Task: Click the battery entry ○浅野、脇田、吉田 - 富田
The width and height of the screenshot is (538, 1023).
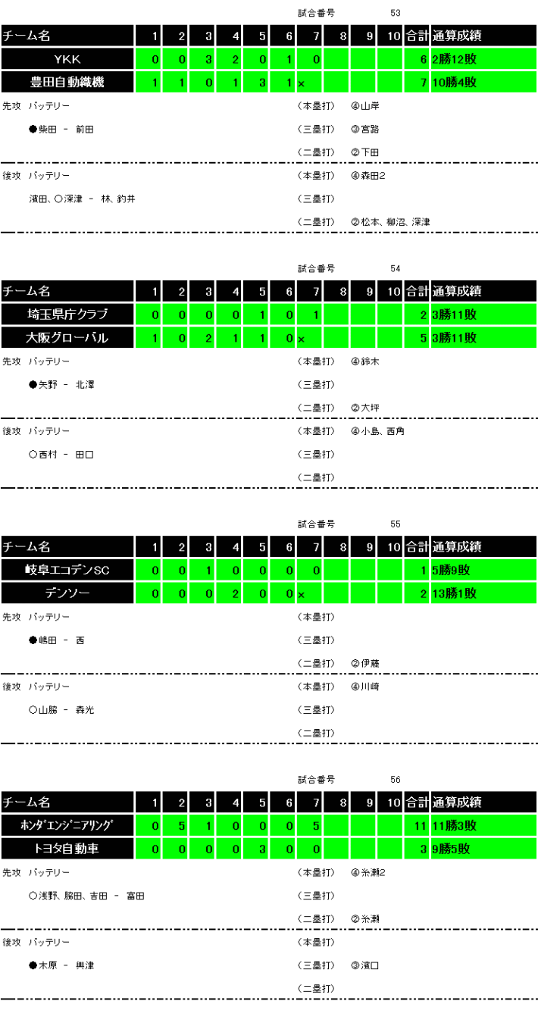Action: (x=86, y=896)
